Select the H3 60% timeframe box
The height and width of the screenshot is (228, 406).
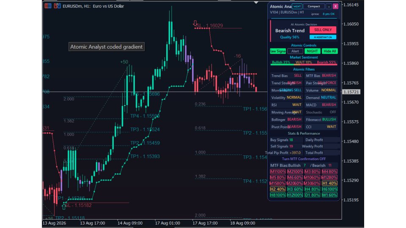point(295,189)
